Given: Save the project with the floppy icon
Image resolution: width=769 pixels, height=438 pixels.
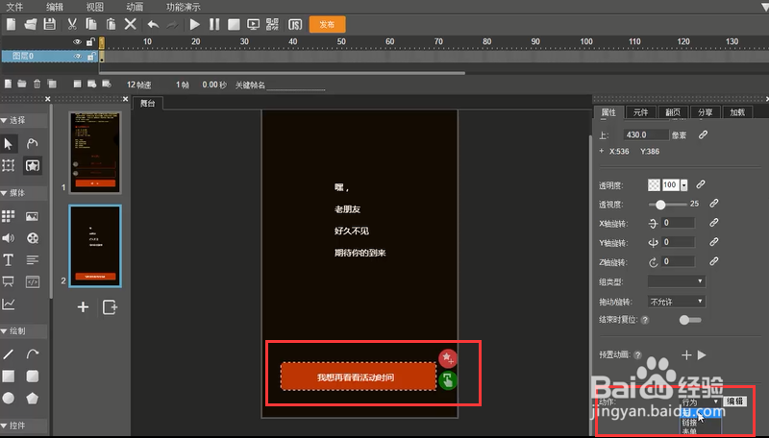Looking at the screenshot, I should coord(50,24).
